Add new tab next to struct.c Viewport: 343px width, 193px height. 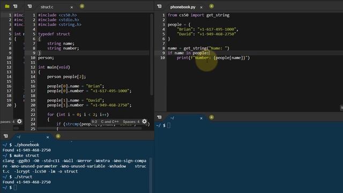[82, 6]
